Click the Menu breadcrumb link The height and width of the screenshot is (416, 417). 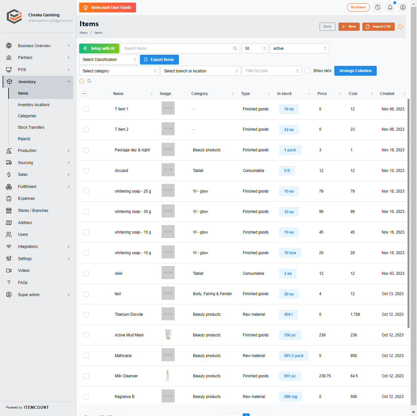(83, 33)
